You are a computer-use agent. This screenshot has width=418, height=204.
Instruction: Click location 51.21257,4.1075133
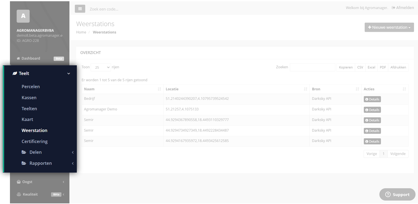pos(182,109)
